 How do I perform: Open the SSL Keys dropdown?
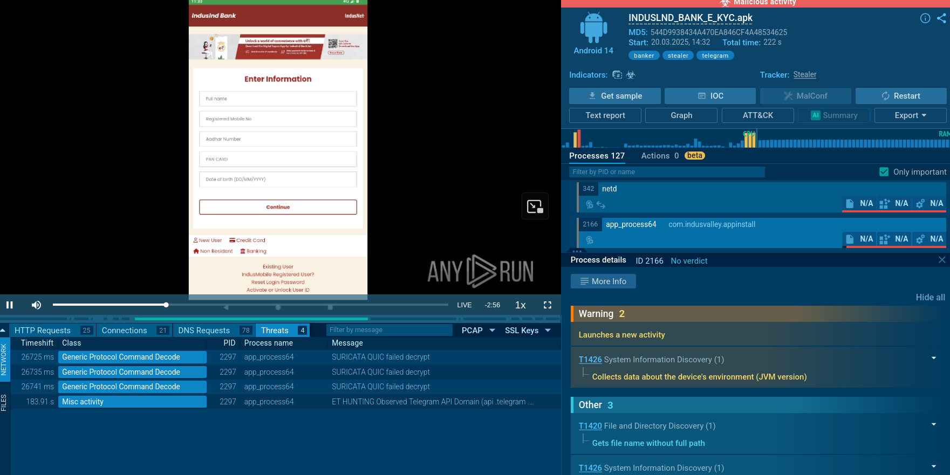click(528, 331)
